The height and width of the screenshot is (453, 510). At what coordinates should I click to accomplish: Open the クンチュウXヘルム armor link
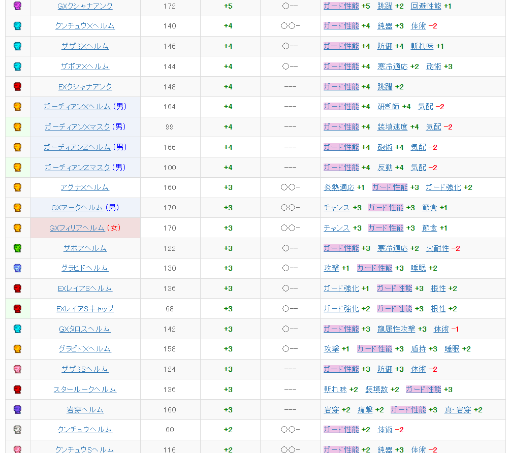point(85,26)
